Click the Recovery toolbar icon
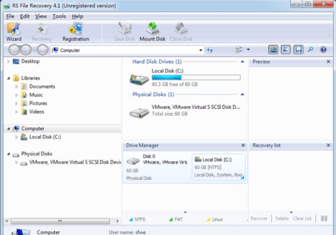 point(42,32)
